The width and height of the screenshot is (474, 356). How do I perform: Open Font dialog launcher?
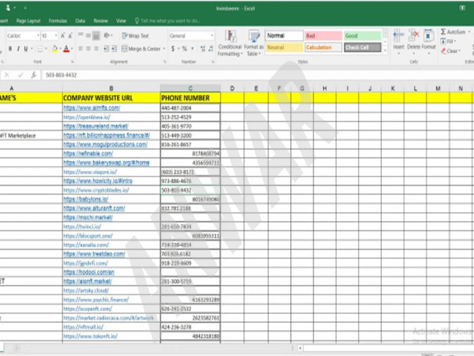(x=73, y=62)
